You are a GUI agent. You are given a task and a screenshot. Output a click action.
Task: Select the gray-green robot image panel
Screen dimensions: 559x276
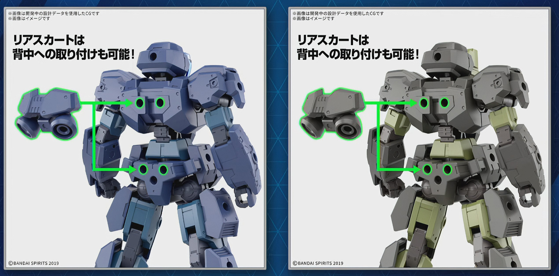pos(419,138)
